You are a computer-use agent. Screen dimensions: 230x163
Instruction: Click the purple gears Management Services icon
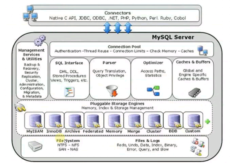click(x=40, y=40)
